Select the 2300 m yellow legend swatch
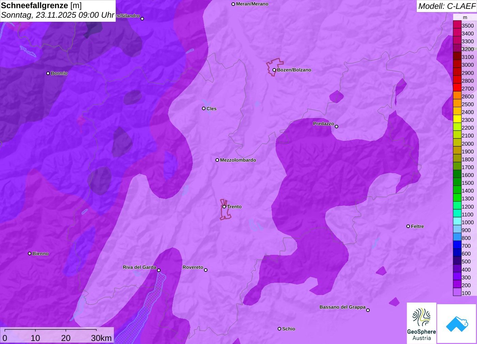 pos(457,119)
